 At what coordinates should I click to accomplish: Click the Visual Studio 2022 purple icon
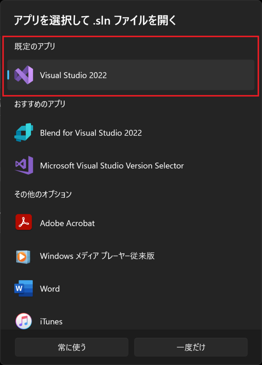pos(24,75)
